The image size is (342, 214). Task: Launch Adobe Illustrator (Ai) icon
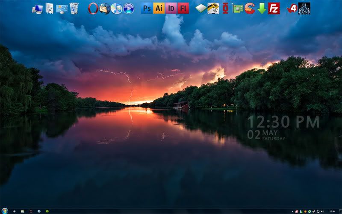(159, 8)
